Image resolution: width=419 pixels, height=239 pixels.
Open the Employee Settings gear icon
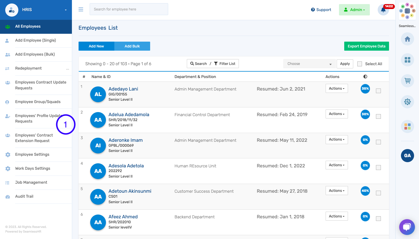click(x=8, y=154)
